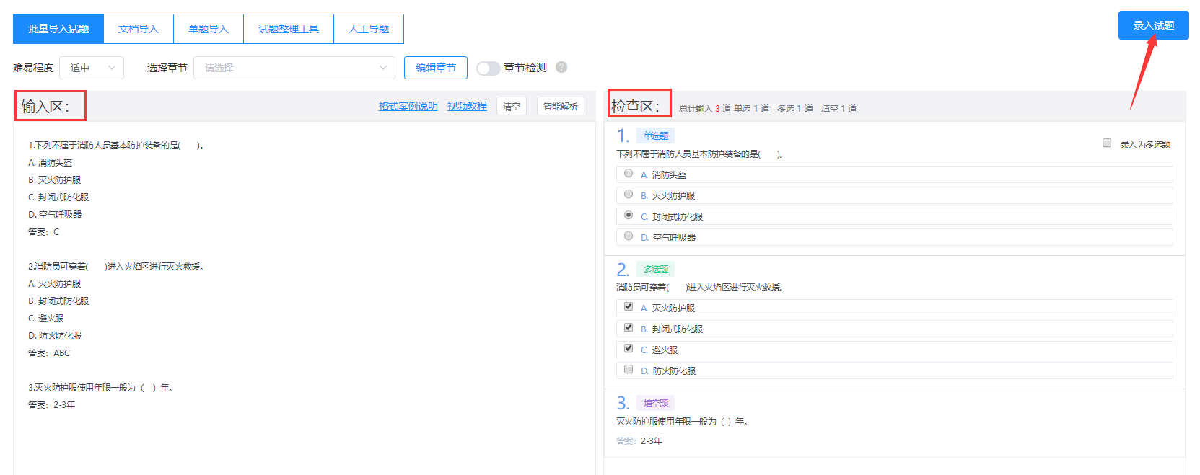Click input line C. 避火服
This screenshot has width=1200, height=475.
pos(46,319)
